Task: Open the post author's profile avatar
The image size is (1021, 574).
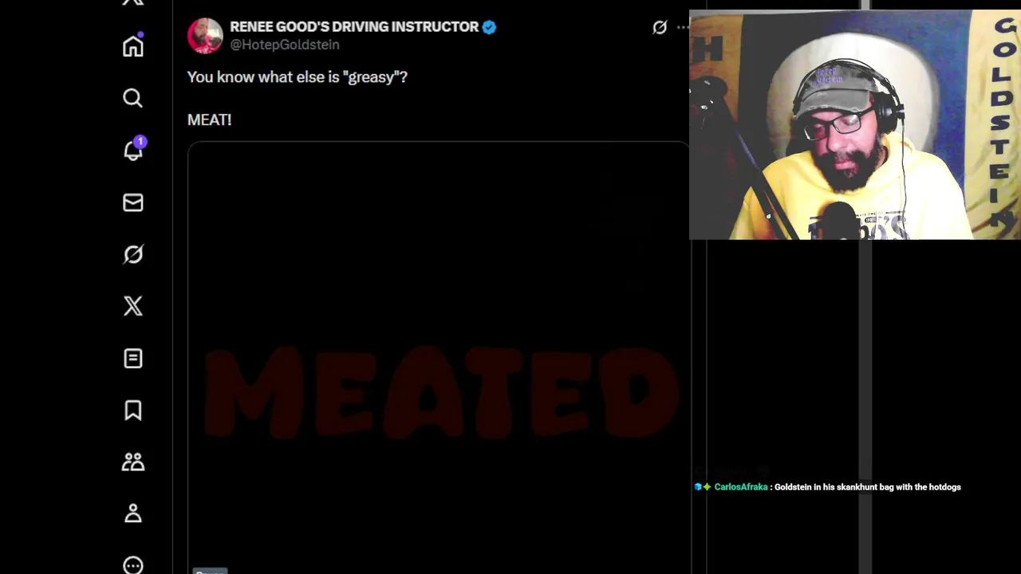Action: (205, 35)
